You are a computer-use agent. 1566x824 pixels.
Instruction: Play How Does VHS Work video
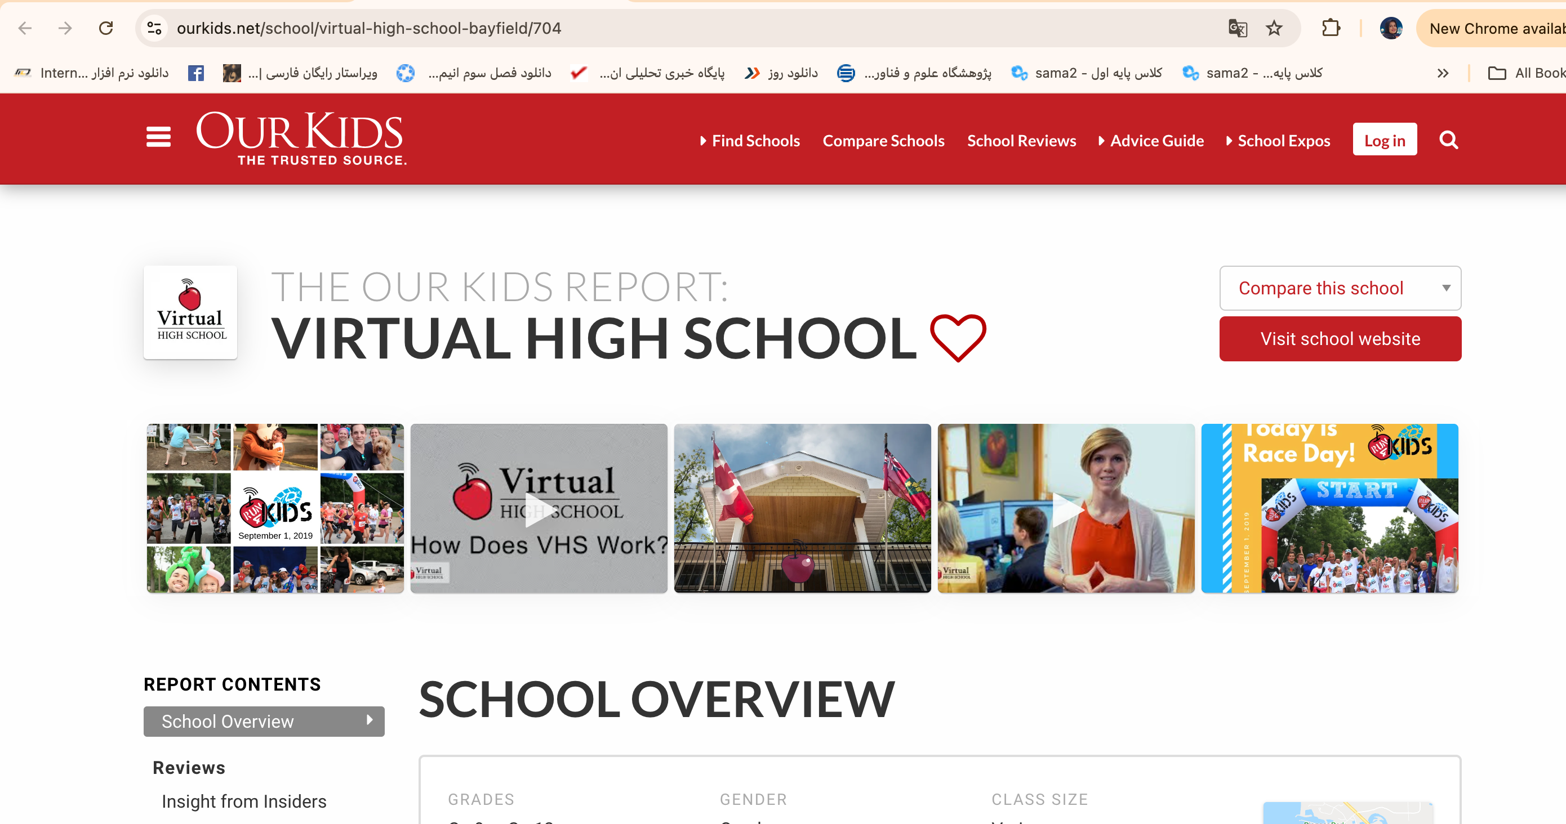coord(539,509)
